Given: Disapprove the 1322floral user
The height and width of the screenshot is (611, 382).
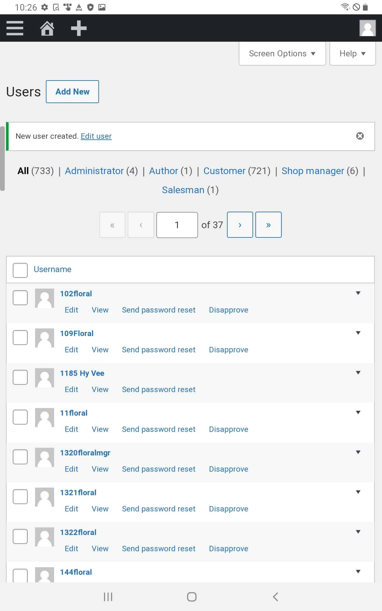Looking at the screenshot, I should click(229, 549).
